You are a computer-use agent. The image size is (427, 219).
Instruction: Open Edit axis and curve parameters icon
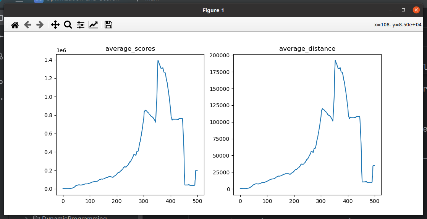click(x=93, y=25)
